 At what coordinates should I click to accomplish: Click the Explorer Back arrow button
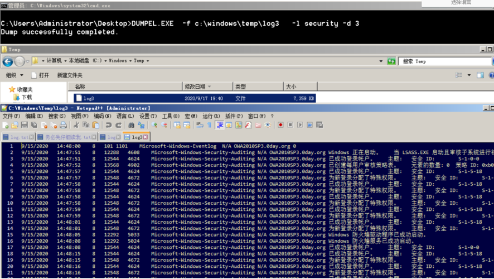click(8, 61)
